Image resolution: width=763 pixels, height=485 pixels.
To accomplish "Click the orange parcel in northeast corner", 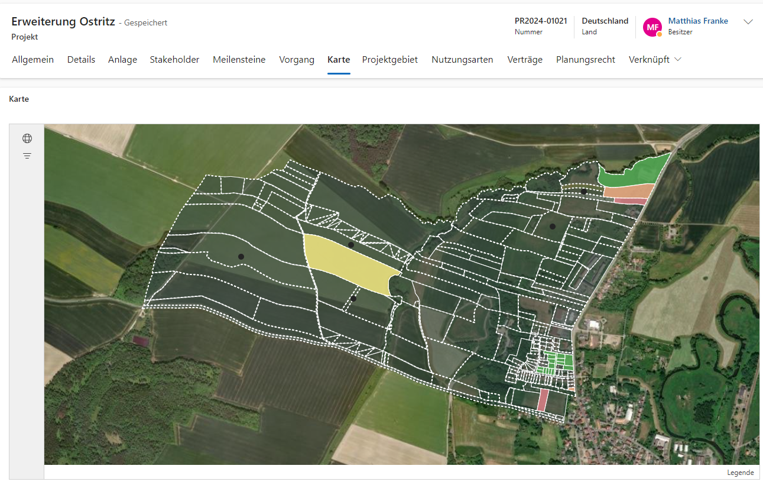I will coord(628,192).
